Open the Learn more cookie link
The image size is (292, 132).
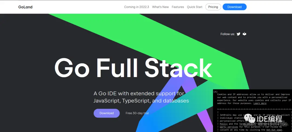260,103
